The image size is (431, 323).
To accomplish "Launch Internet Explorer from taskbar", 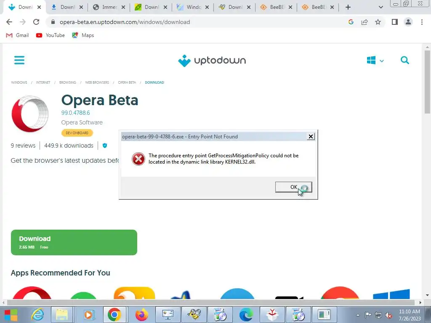I will pyautogui.click(x=37, y=315).
